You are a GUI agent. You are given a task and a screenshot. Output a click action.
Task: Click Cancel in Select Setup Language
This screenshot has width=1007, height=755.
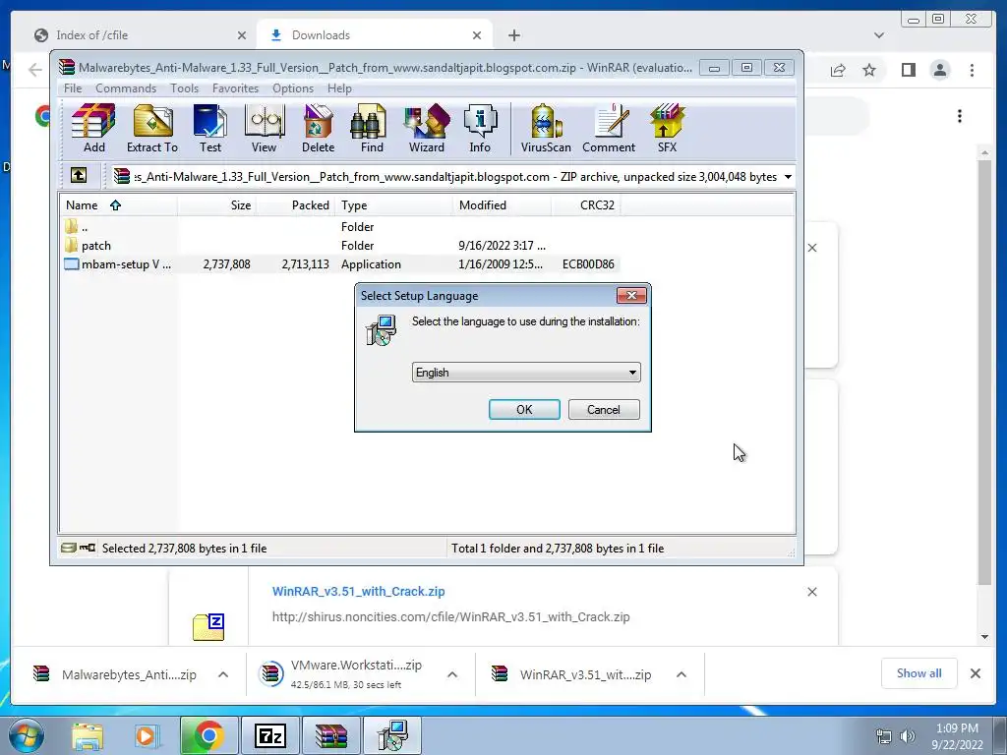click(604, 410)
